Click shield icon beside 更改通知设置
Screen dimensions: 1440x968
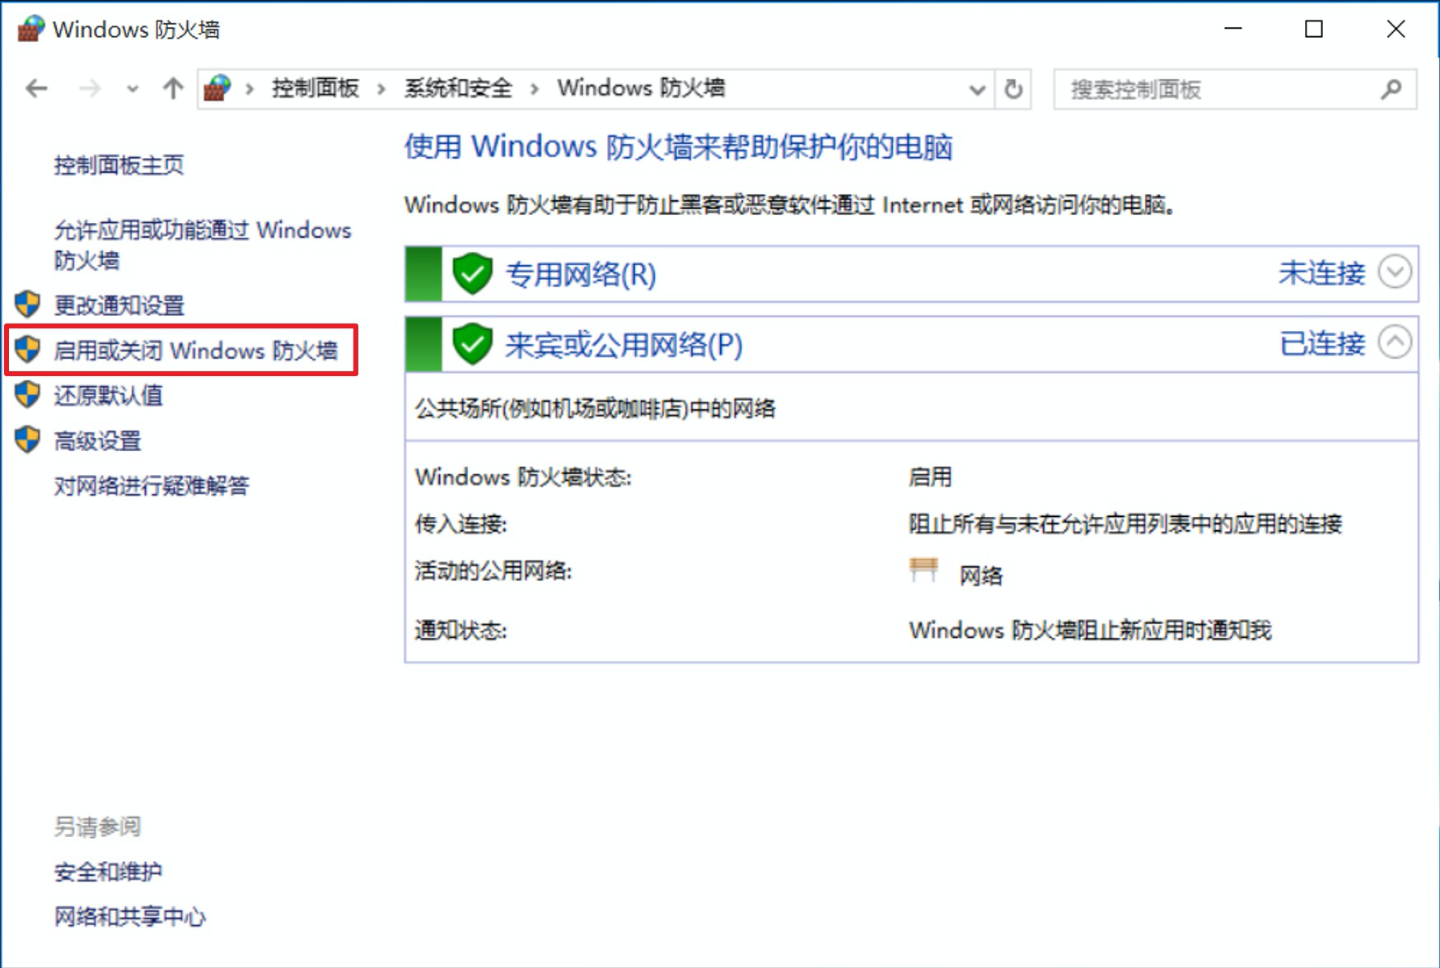(x=27, y=305)
